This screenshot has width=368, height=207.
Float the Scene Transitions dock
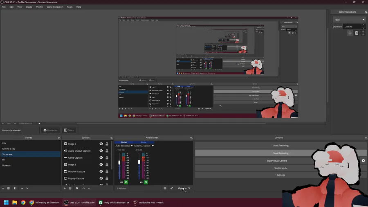pyautogui.click(x=366, y=12)
